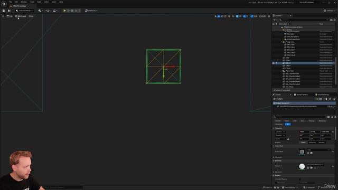Viewport: 338px width, 190px height.
Task: Open the Build menu
Action: 39,2
